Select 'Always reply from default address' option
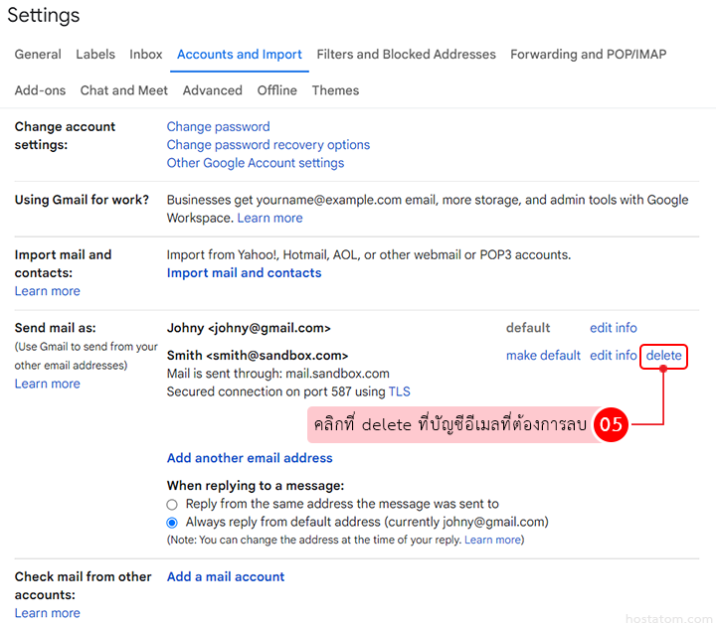The height and width of the screenshot is (626, 716). [x=172, y=523]
